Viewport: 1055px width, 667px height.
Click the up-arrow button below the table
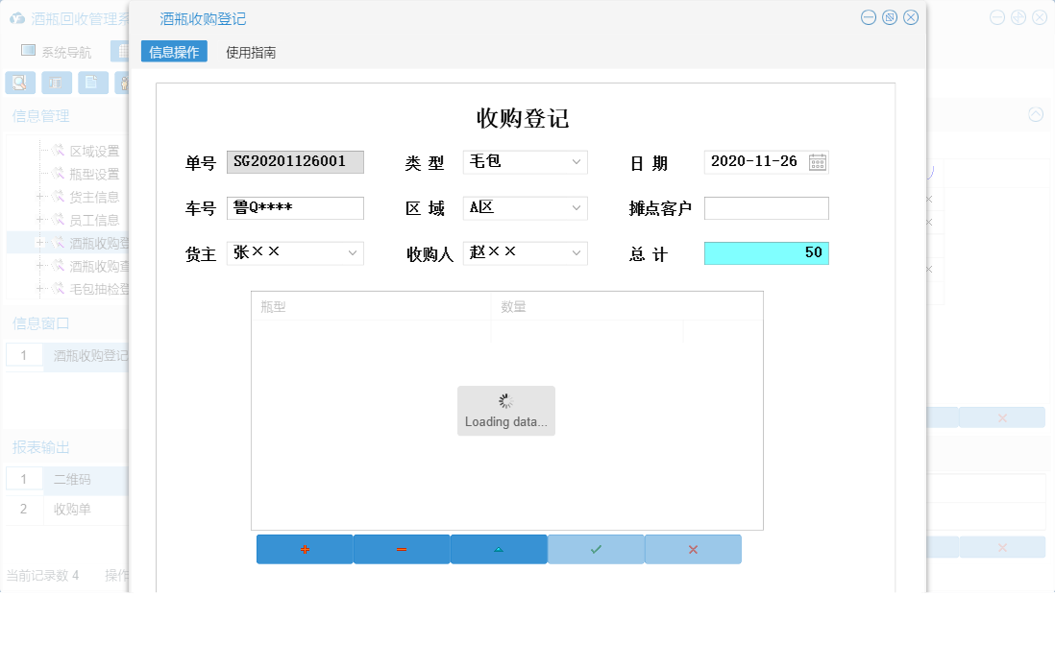coord(499,548)
